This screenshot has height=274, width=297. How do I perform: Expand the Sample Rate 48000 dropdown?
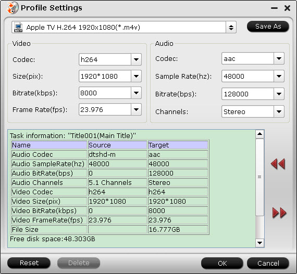click(x=279, y=76)
